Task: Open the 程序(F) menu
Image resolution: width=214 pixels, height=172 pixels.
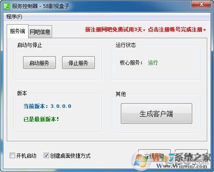Action: [x=14, y=17]
